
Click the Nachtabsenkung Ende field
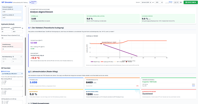[x=17, y=61]
